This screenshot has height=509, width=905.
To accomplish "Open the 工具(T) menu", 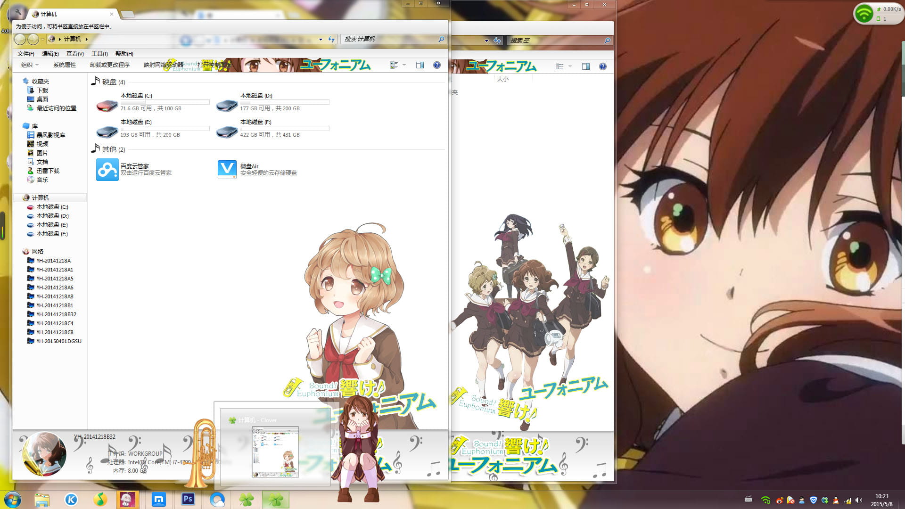I will click(x=99, y=53).
